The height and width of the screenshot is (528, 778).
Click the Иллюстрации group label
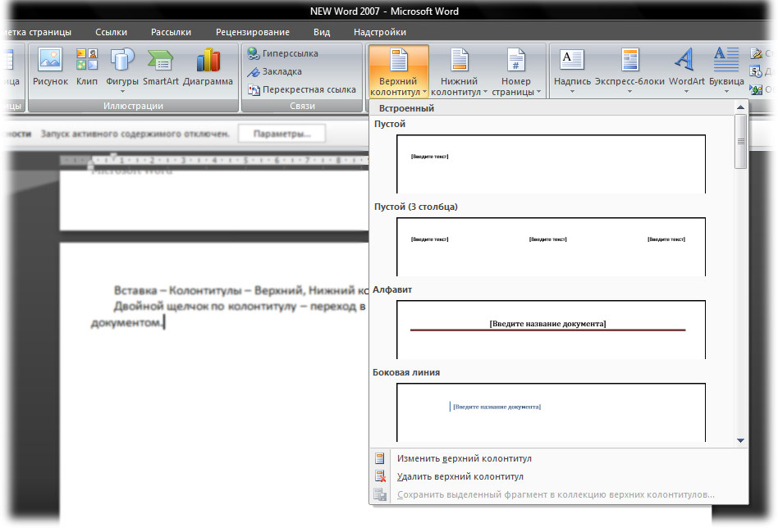pos(133,106)
